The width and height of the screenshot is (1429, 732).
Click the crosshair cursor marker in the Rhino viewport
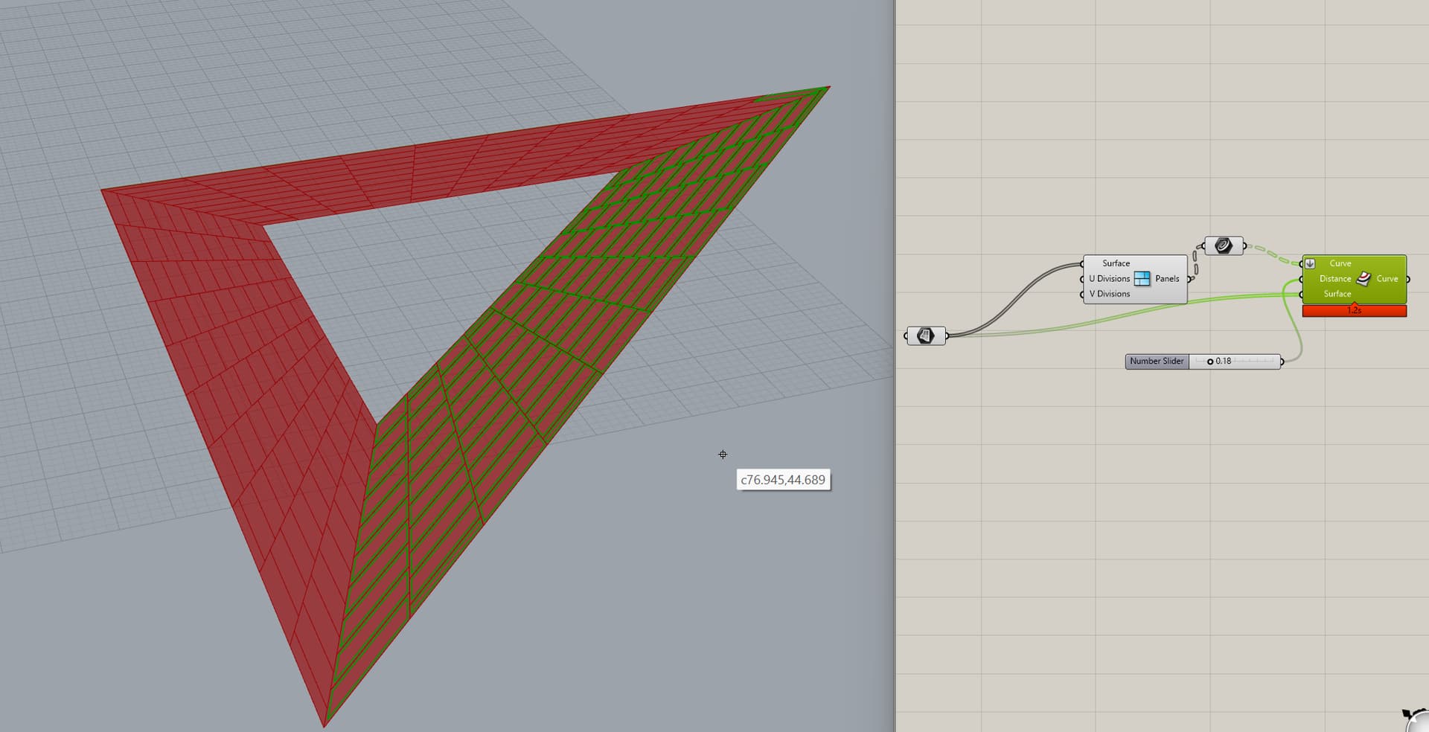(x=722, y=454)
